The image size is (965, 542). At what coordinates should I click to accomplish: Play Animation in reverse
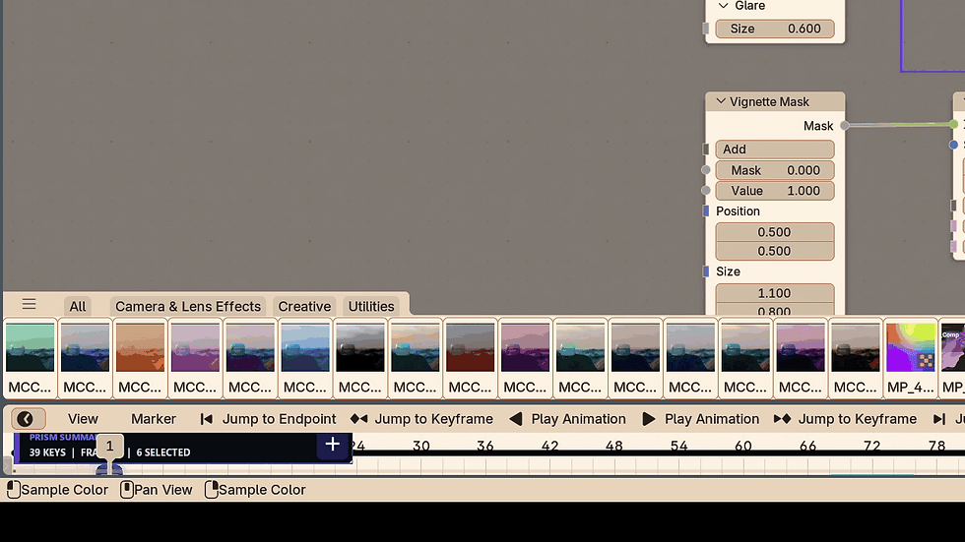click(x=567, y=419)
